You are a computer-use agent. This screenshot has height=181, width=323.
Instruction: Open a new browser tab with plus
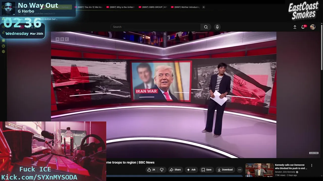[204, 7]
